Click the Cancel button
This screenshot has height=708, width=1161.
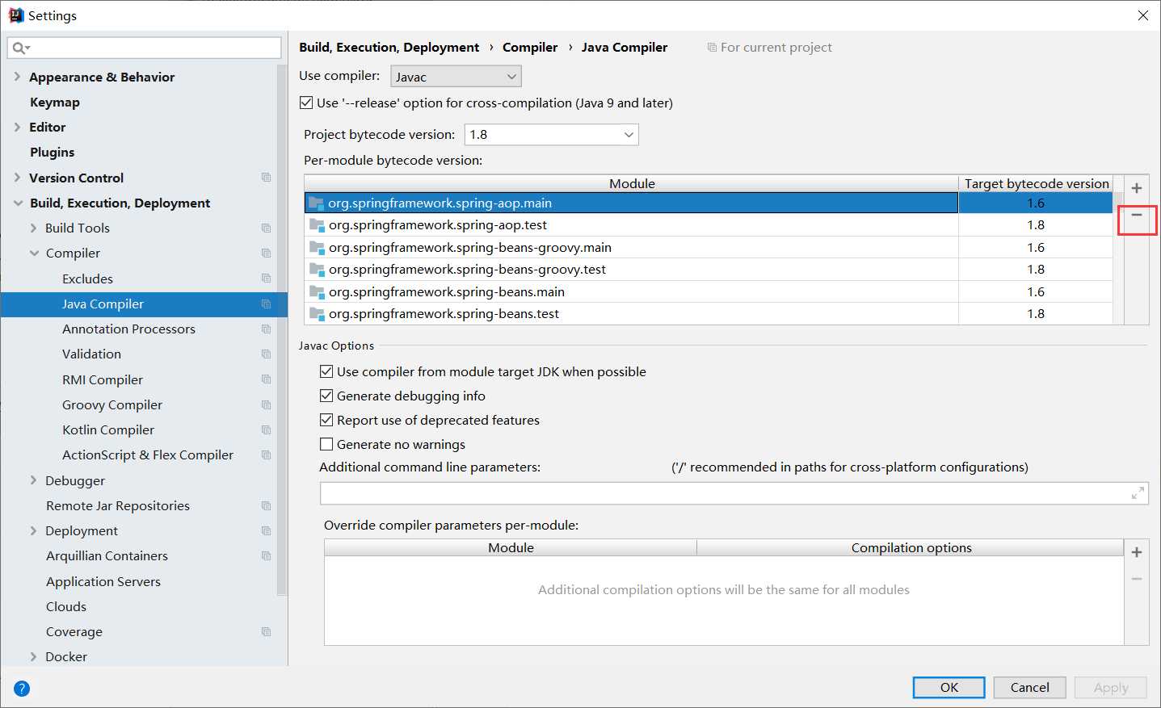1029,687
